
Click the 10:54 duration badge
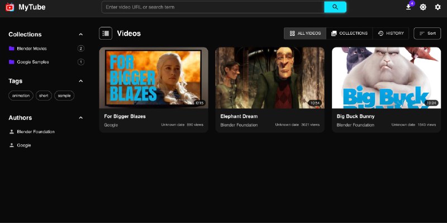pos(315,103)
